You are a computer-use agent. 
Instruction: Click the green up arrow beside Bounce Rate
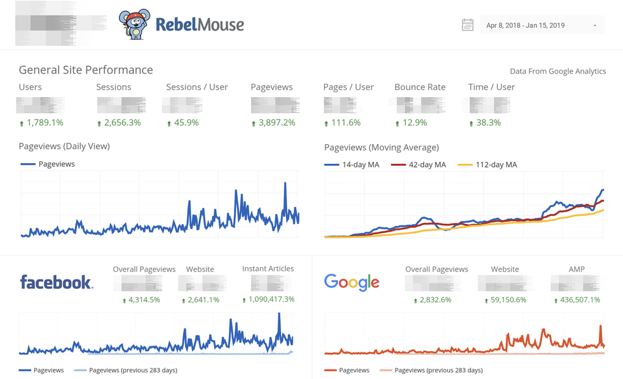[397, 122]
